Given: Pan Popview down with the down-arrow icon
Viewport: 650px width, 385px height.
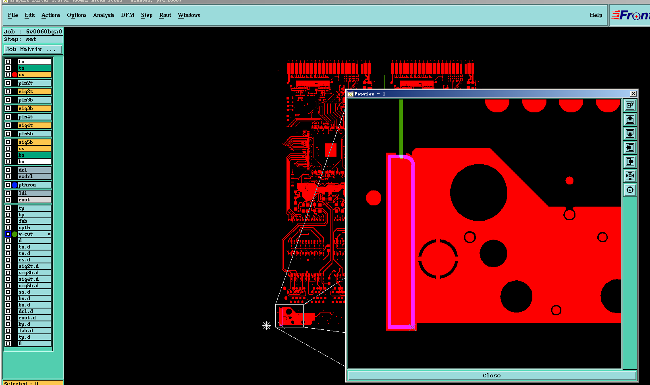Looking at the screenshot, I should pos(630,134).
